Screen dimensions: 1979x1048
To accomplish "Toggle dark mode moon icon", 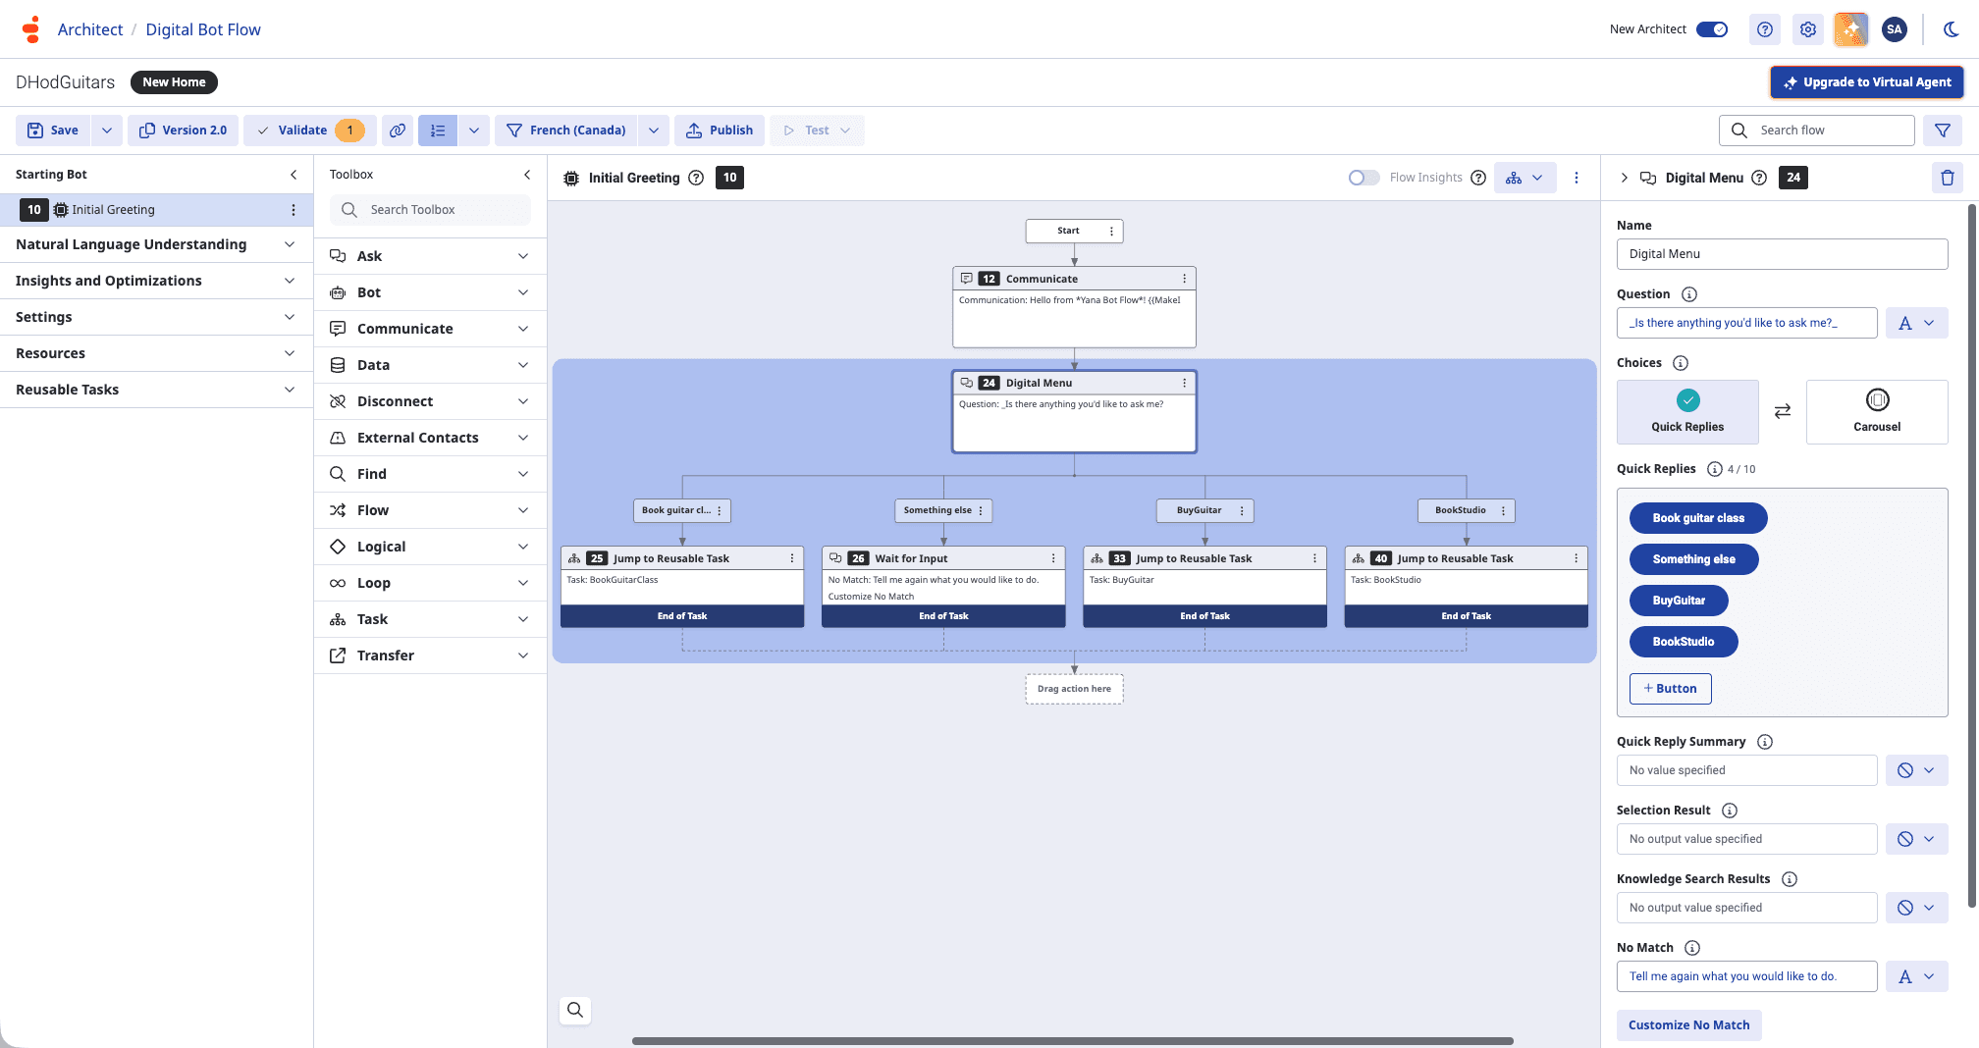I will point(1951,29).
